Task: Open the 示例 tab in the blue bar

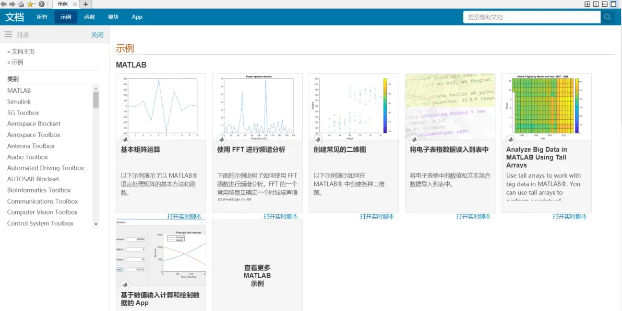Action: click(66, 17)
